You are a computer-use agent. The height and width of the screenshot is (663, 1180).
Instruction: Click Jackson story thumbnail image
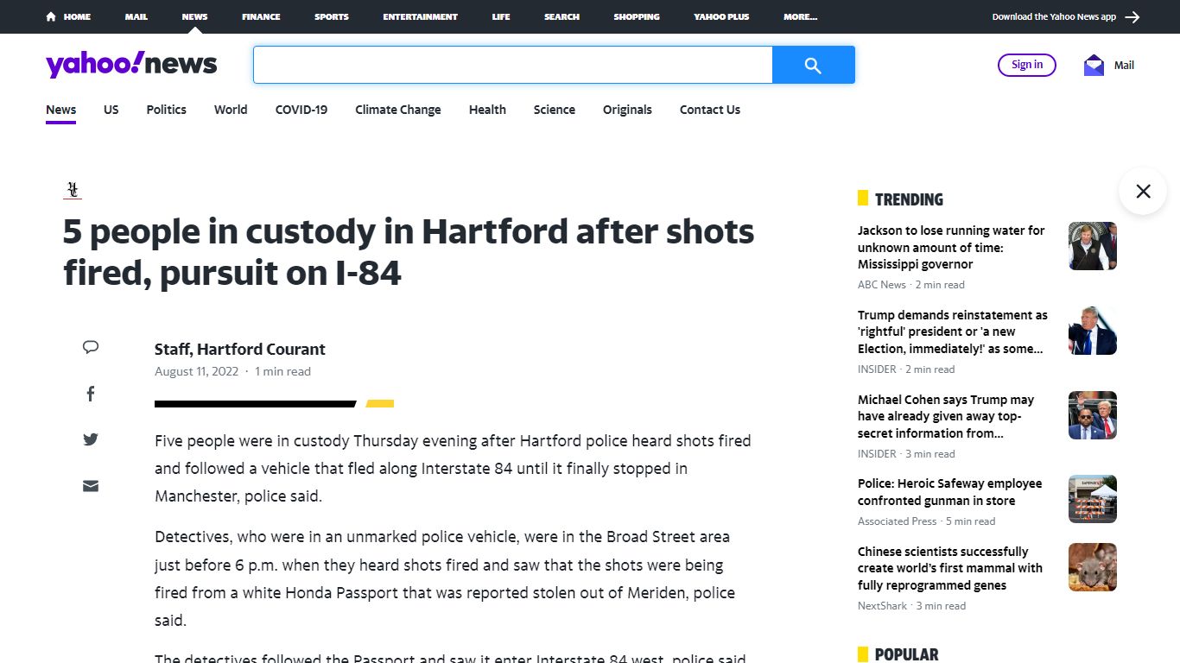pos(1093,246)
